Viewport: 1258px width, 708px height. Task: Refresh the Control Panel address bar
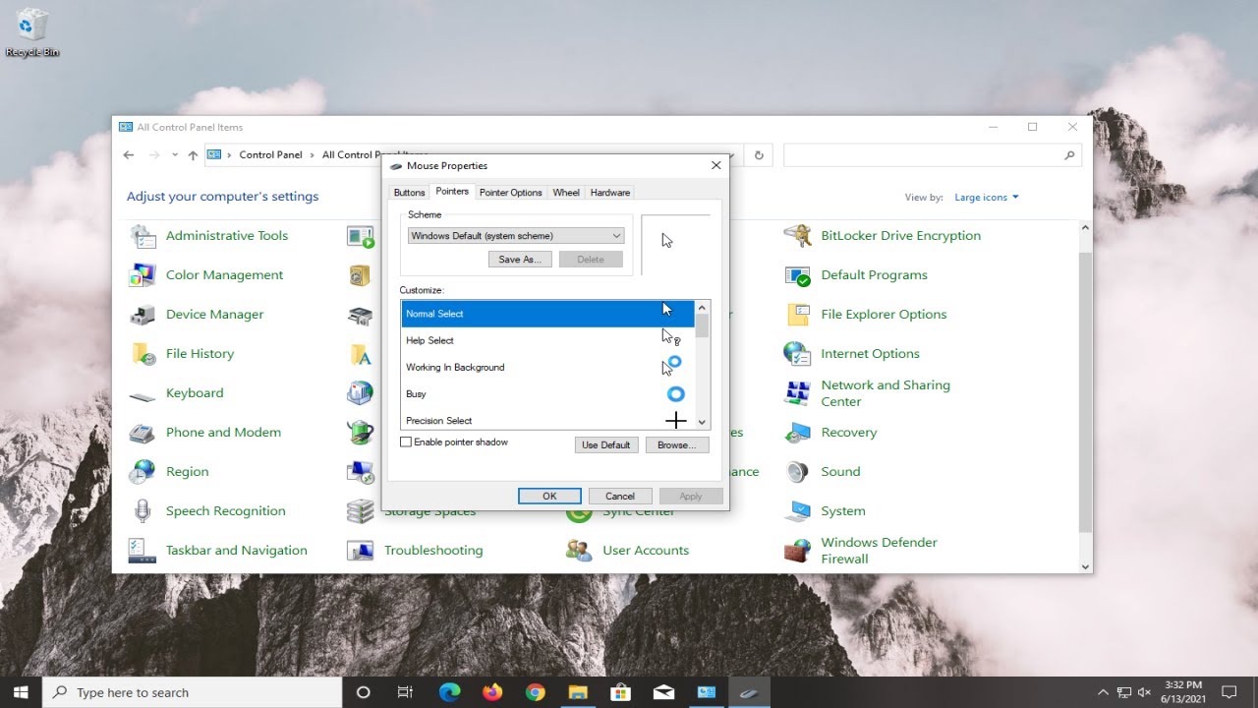758,155
